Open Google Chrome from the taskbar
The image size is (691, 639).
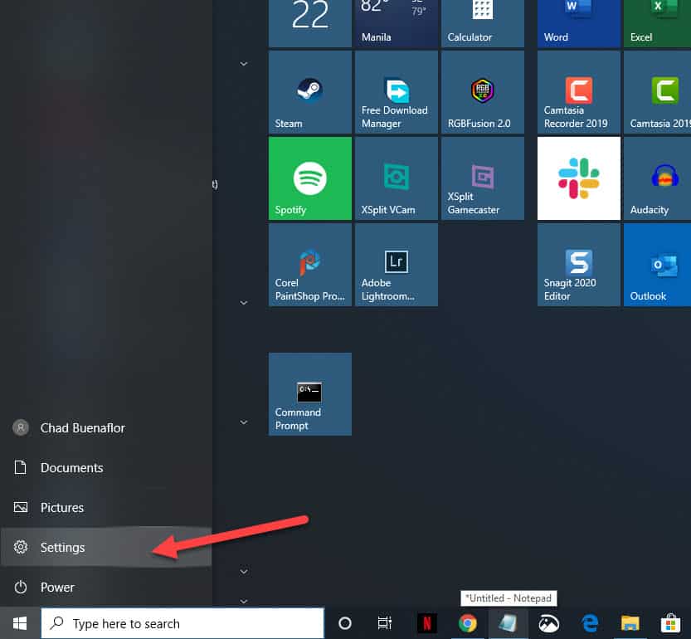468,623
